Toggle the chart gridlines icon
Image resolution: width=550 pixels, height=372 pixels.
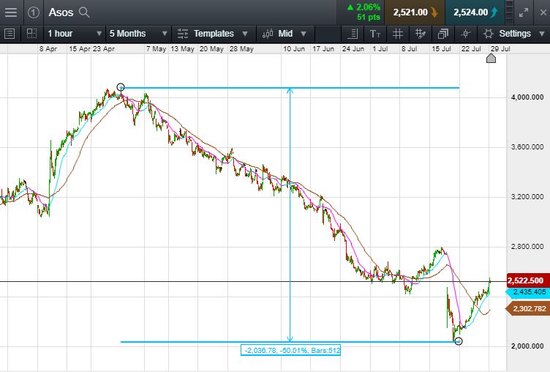pos(397,34)
